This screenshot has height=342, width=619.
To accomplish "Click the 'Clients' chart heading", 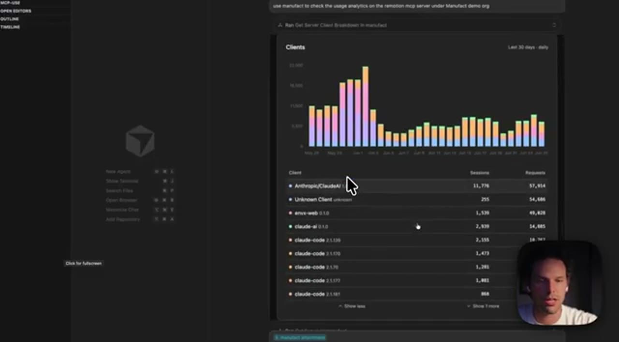I will (x=295, y=47).
